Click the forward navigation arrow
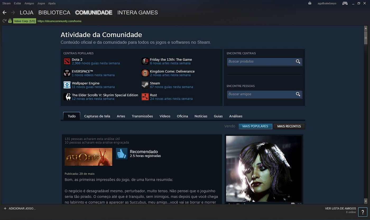370x220 pixels. coord(13,12)
